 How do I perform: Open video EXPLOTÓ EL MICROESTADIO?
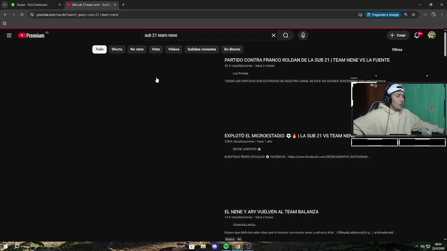290,136
